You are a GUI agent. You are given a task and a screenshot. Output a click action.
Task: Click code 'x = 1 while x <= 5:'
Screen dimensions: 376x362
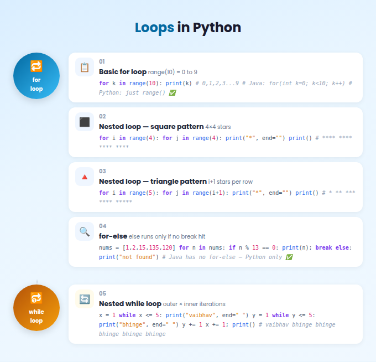[x=130, y=315]
